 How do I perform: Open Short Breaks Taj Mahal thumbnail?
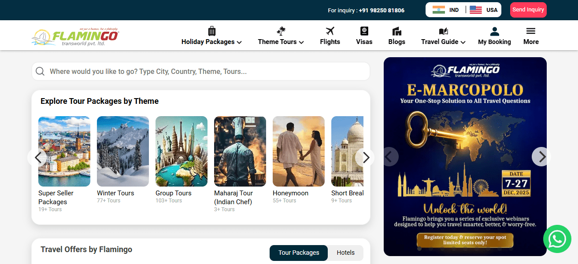click(347, 151)
